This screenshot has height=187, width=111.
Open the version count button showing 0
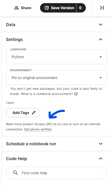point(81,8)
